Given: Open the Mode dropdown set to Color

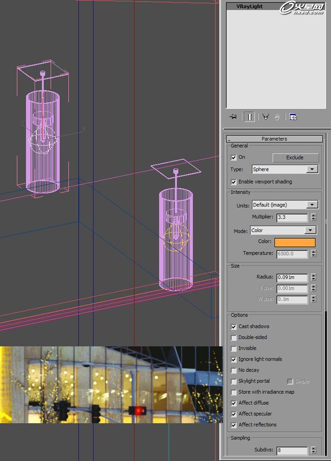Looking at the screenshot, I should 311,230.
